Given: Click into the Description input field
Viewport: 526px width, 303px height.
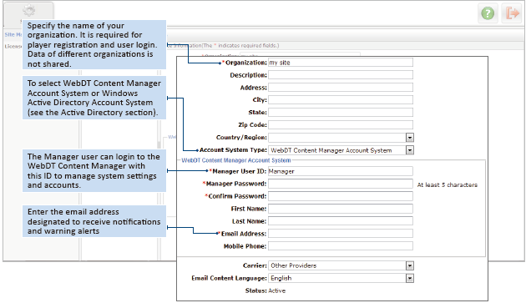Looking at the screenshot, I should [341, 75].
